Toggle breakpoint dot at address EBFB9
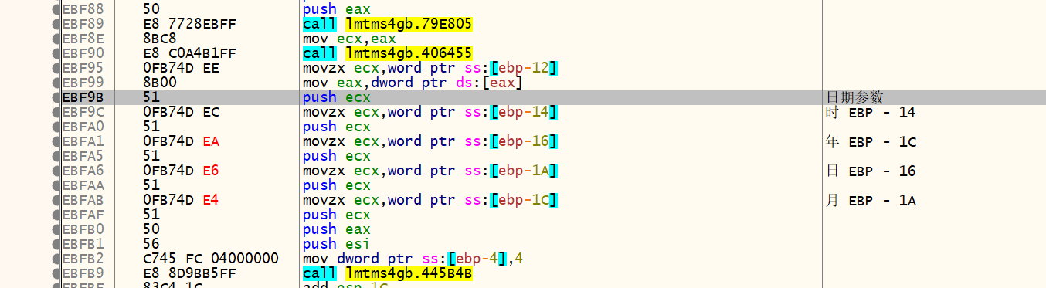The image size is (1046, 288). coord(56,273)
